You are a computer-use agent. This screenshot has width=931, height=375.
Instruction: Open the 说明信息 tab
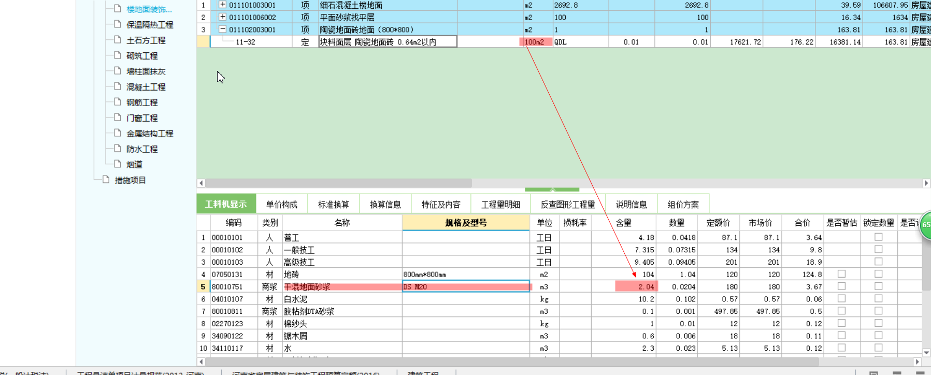pos(631,204)
